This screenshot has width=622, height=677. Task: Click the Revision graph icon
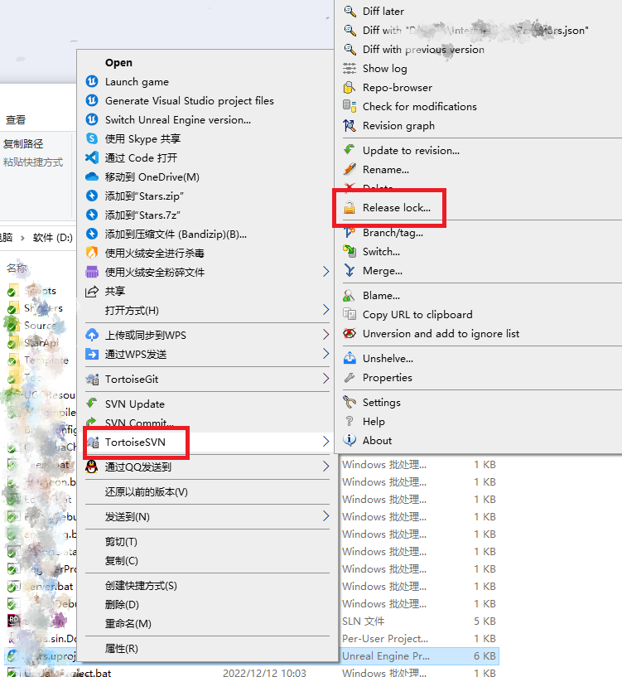(x=350, y=126)
